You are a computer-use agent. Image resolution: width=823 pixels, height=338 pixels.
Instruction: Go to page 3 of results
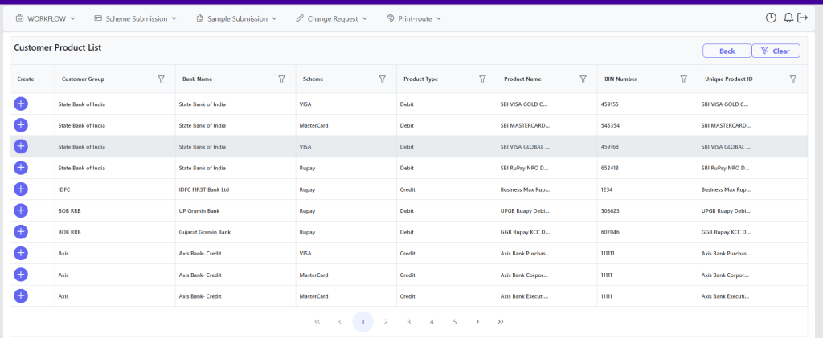coord(408,322)
